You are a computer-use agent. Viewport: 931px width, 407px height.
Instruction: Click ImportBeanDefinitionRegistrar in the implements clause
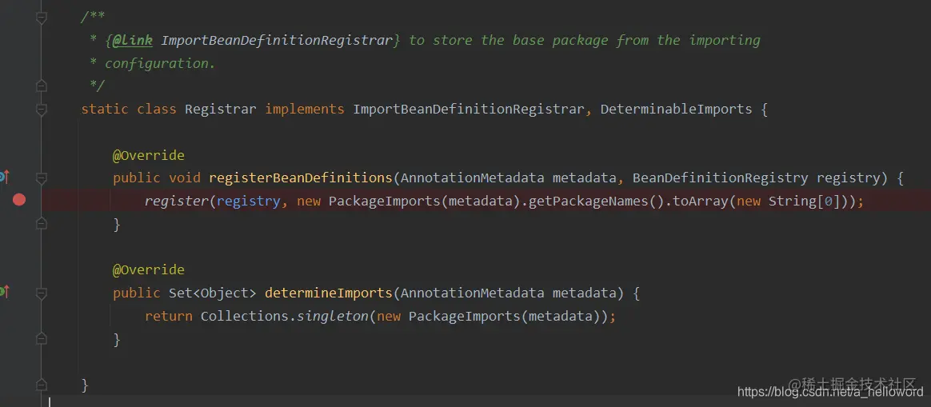pyautogui.click(x=469, y=110)
